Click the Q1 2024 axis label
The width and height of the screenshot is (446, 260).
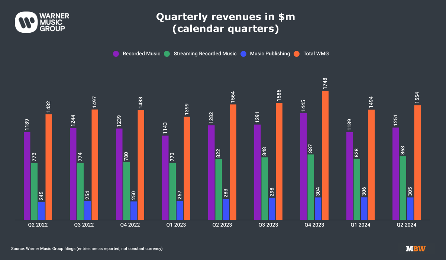click(x=361, y=225)
